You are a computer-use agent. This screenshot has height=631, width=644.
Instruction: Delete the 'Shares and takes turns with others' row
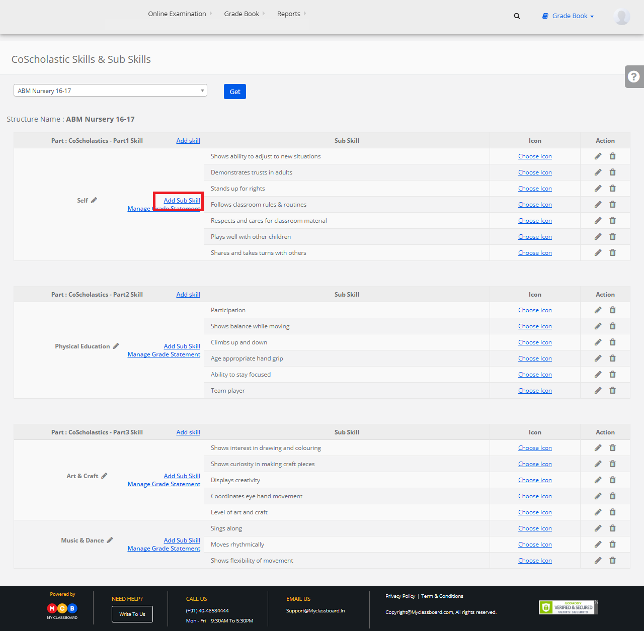(x=612, y=253)
